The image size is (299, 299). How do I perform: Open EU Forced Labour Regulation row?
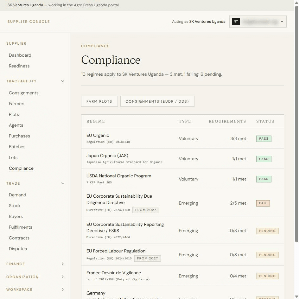[x=182, y=255]
